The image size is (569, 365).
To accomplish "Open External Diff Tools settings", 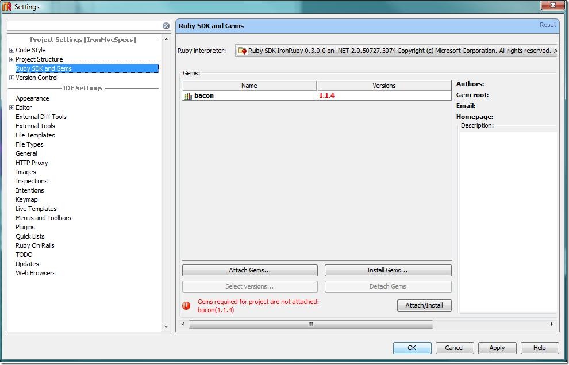I will pos(41,117).
